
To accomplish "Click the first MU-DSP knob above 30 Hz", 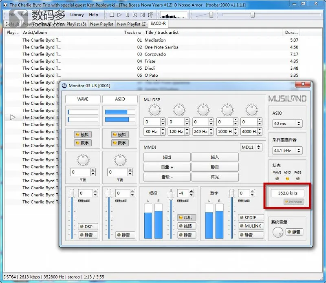I will pos(154,110).
